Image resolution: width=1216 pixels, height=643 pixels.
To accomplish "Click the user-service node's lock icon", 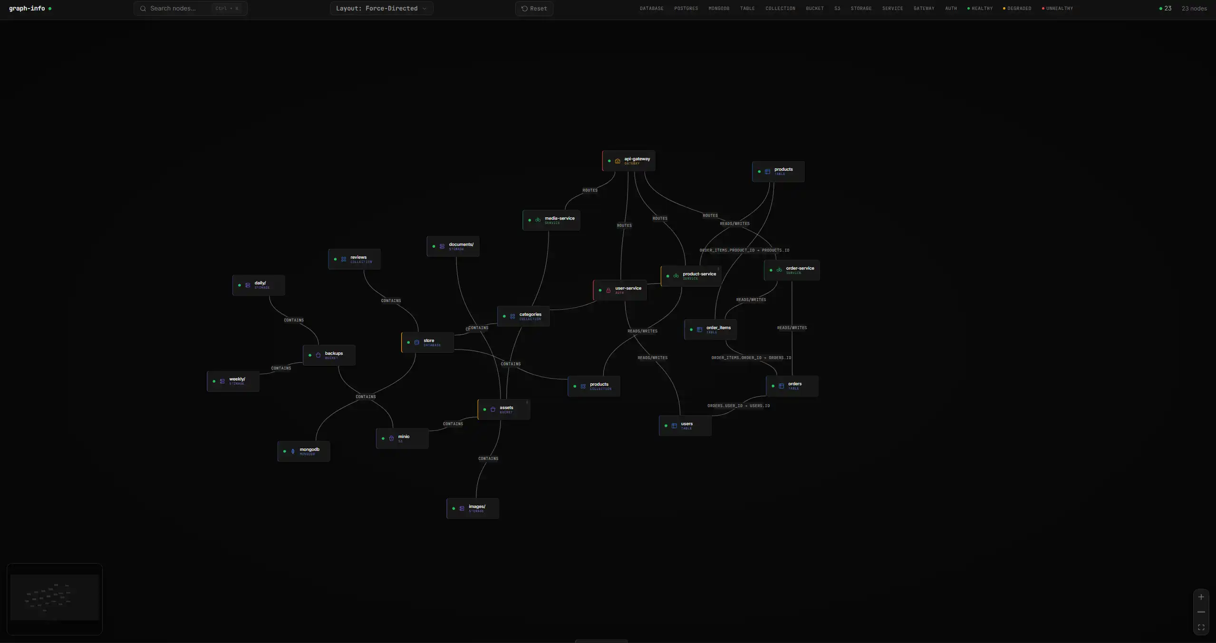I will click(608, 290).
